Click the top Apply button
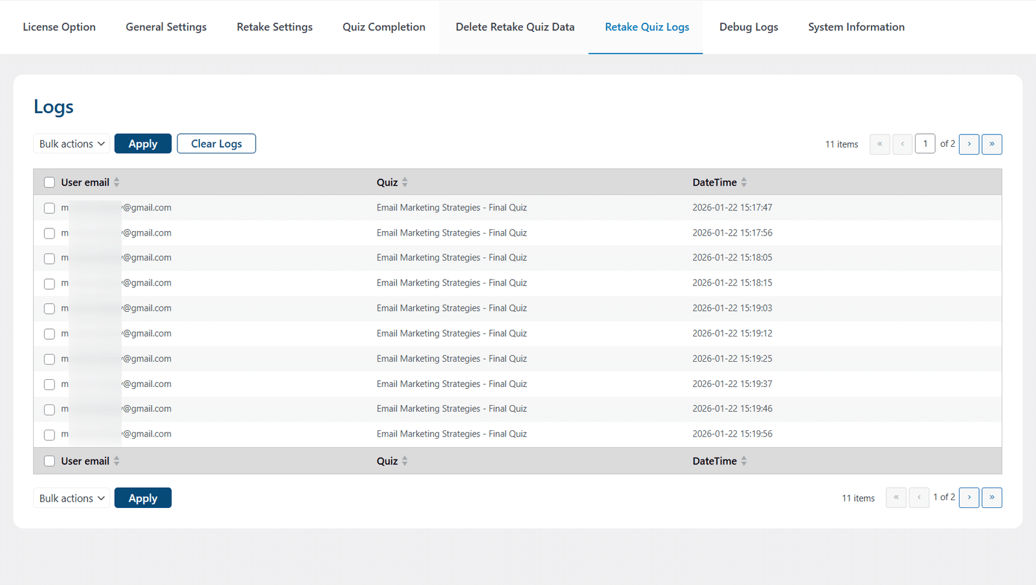Screen dimensions: 1036x585 143,144
